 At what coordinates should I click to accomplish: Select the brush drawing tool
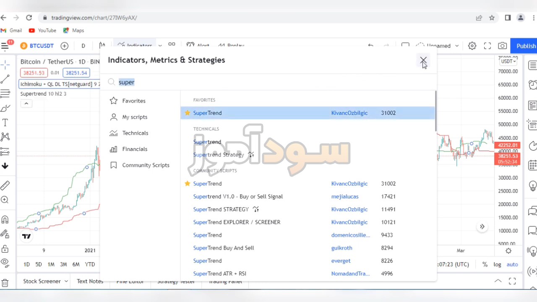point(5,108)
